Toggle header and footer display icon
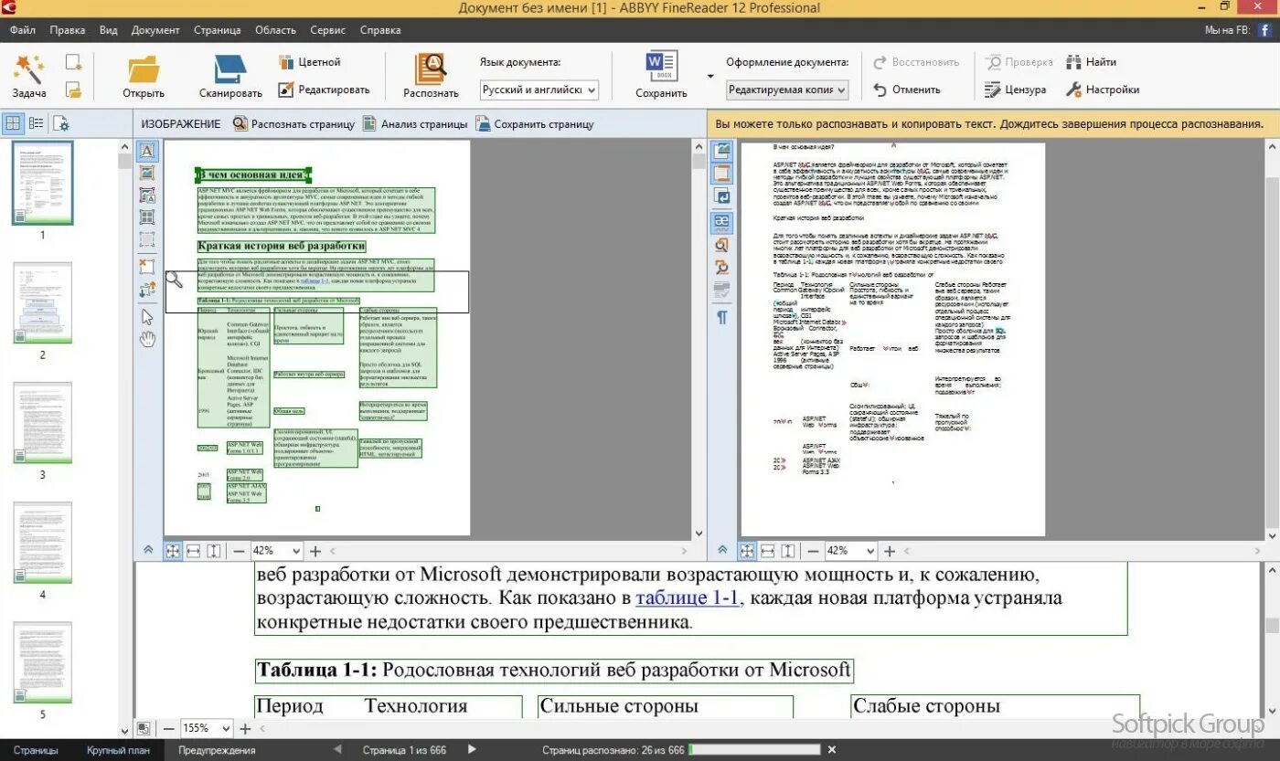Screen dimensions: 1280x761 [x=722, y=173]
